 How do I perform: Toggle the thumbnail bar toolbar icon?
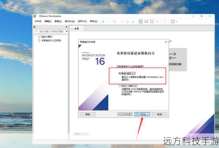[x=146, y=22]
